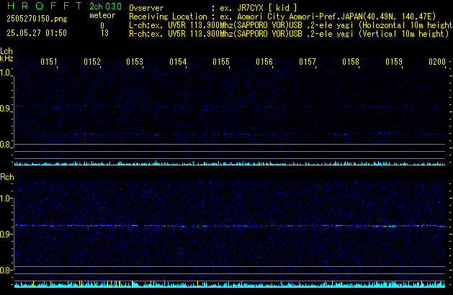Image resolution: width=453 pixels, height=295 pixels.
Task: Click the 0.9 frequency label on Lch axis
Action: pos(5,109)
